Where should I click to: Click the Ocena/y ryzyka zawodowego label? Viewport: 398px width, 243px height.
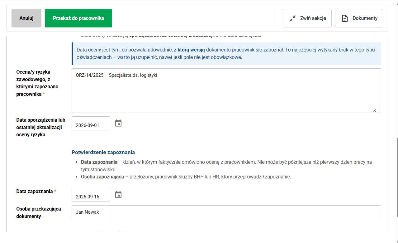(37, 83)
